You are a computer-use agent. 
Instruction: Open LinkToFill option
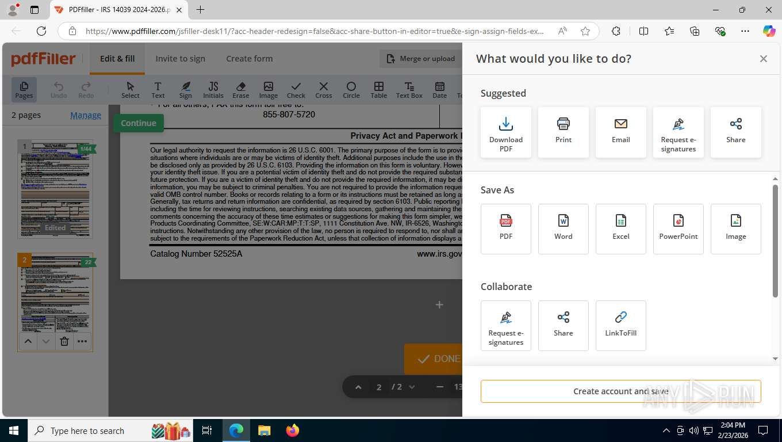click(621, 326)
